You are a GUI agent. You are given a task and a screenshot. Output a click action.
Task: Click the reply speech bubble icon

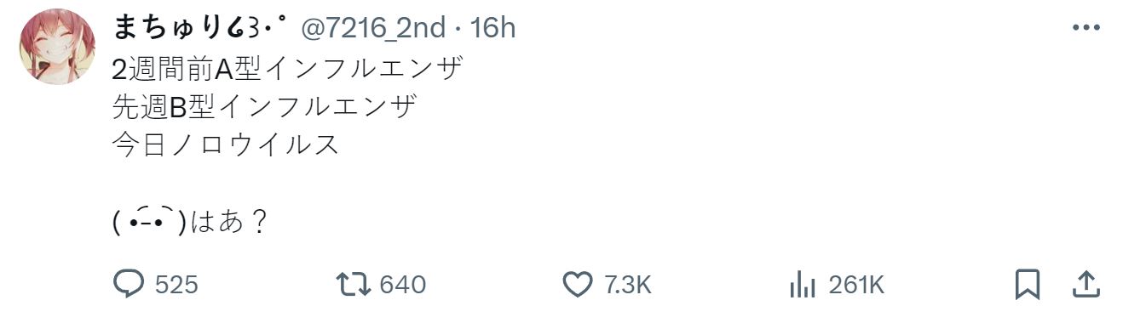tap(129, 284)
